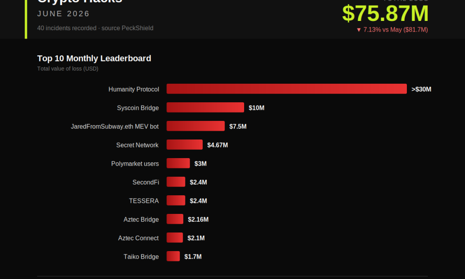The height and width of the screenshot is (279, 465).
Task: Click the $1.7M value label
Action: [193, 257]
